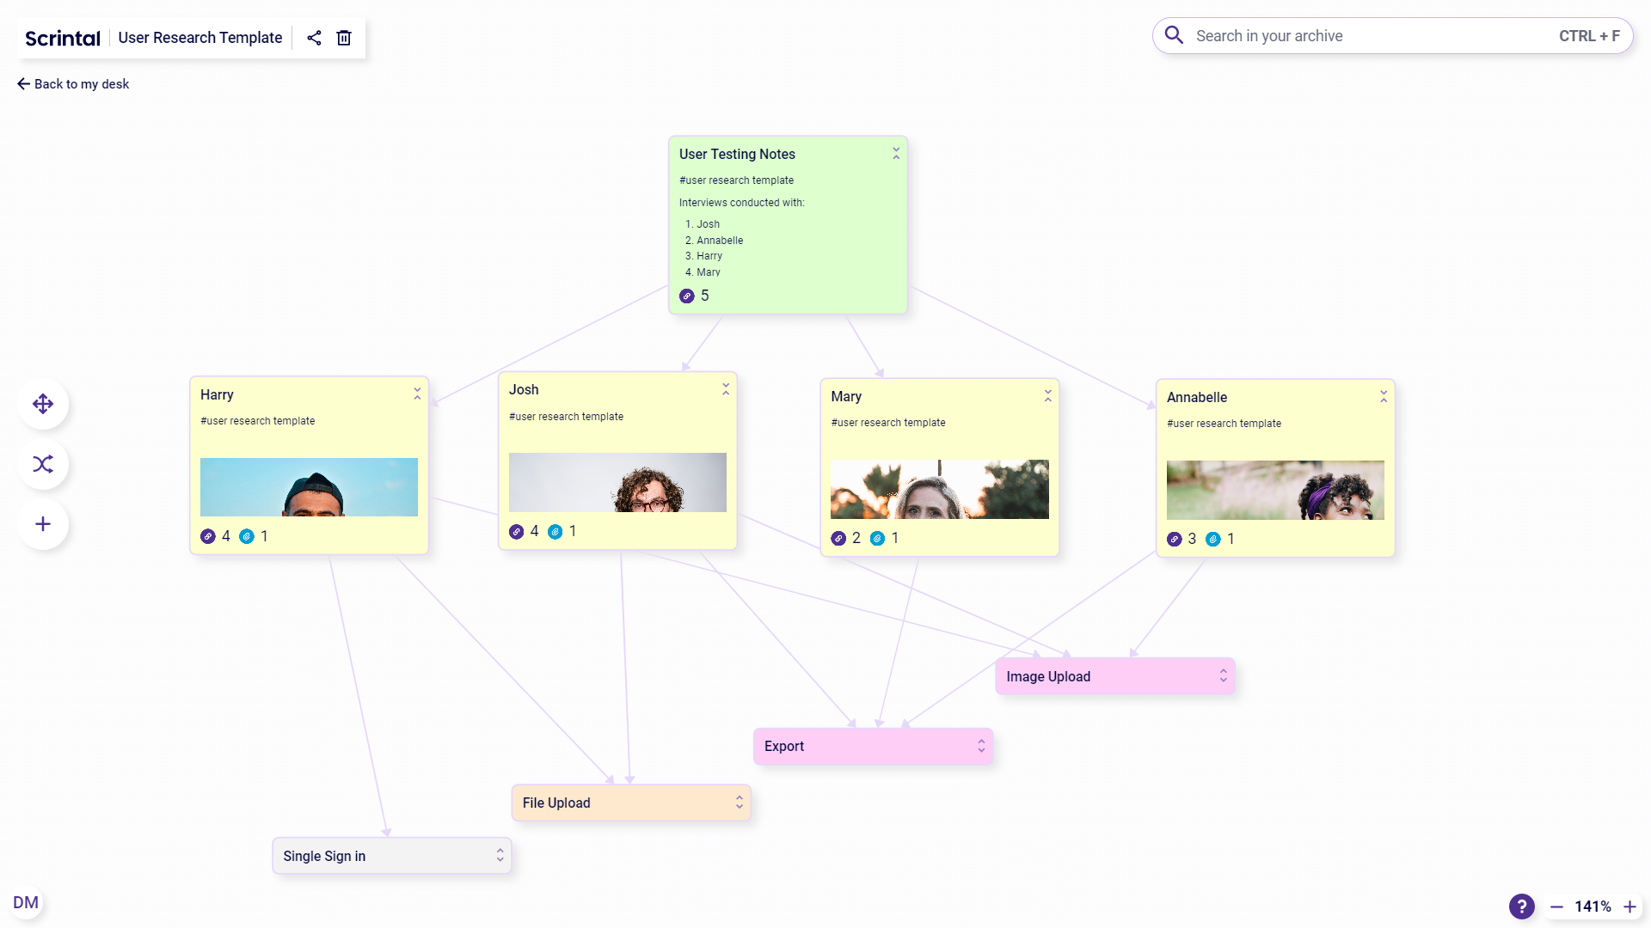The height and width of the screenshot is (928, 1651).
Task: Collapse the Mary card
Action: (1048, 394)
